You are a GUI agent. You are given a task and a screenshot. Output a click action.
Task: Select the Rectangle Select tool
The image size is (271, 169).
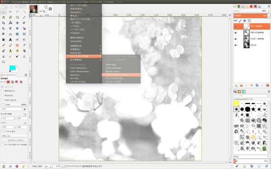[x=4, y=12]
